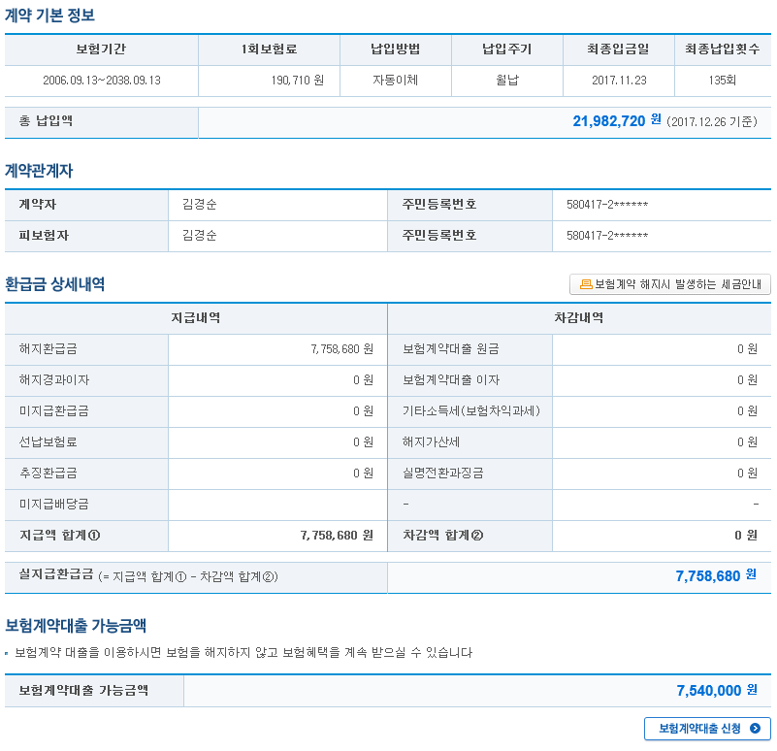
Task: Click the 총 납입액 amount 21,982,720
Action: (x=608, y=121)
